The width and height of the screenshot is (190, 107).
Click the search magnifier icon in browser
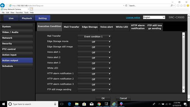click(172, 6)
